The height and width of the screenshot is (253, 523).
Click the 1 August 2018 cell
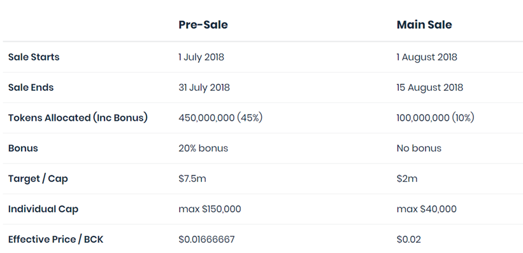point(427,57)
